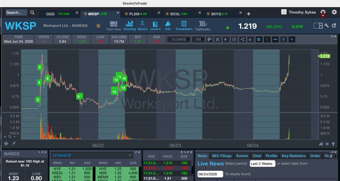The width and height of the screenshot is (340, 181).
Task: Click chart zoom-in plus icon
Action: (x=5, y=137)
